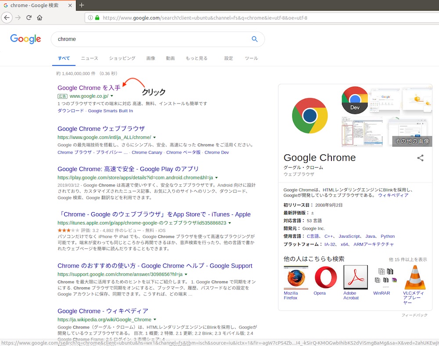
Task: Switch to the 画像 tab
Action: tap(151, 58)
